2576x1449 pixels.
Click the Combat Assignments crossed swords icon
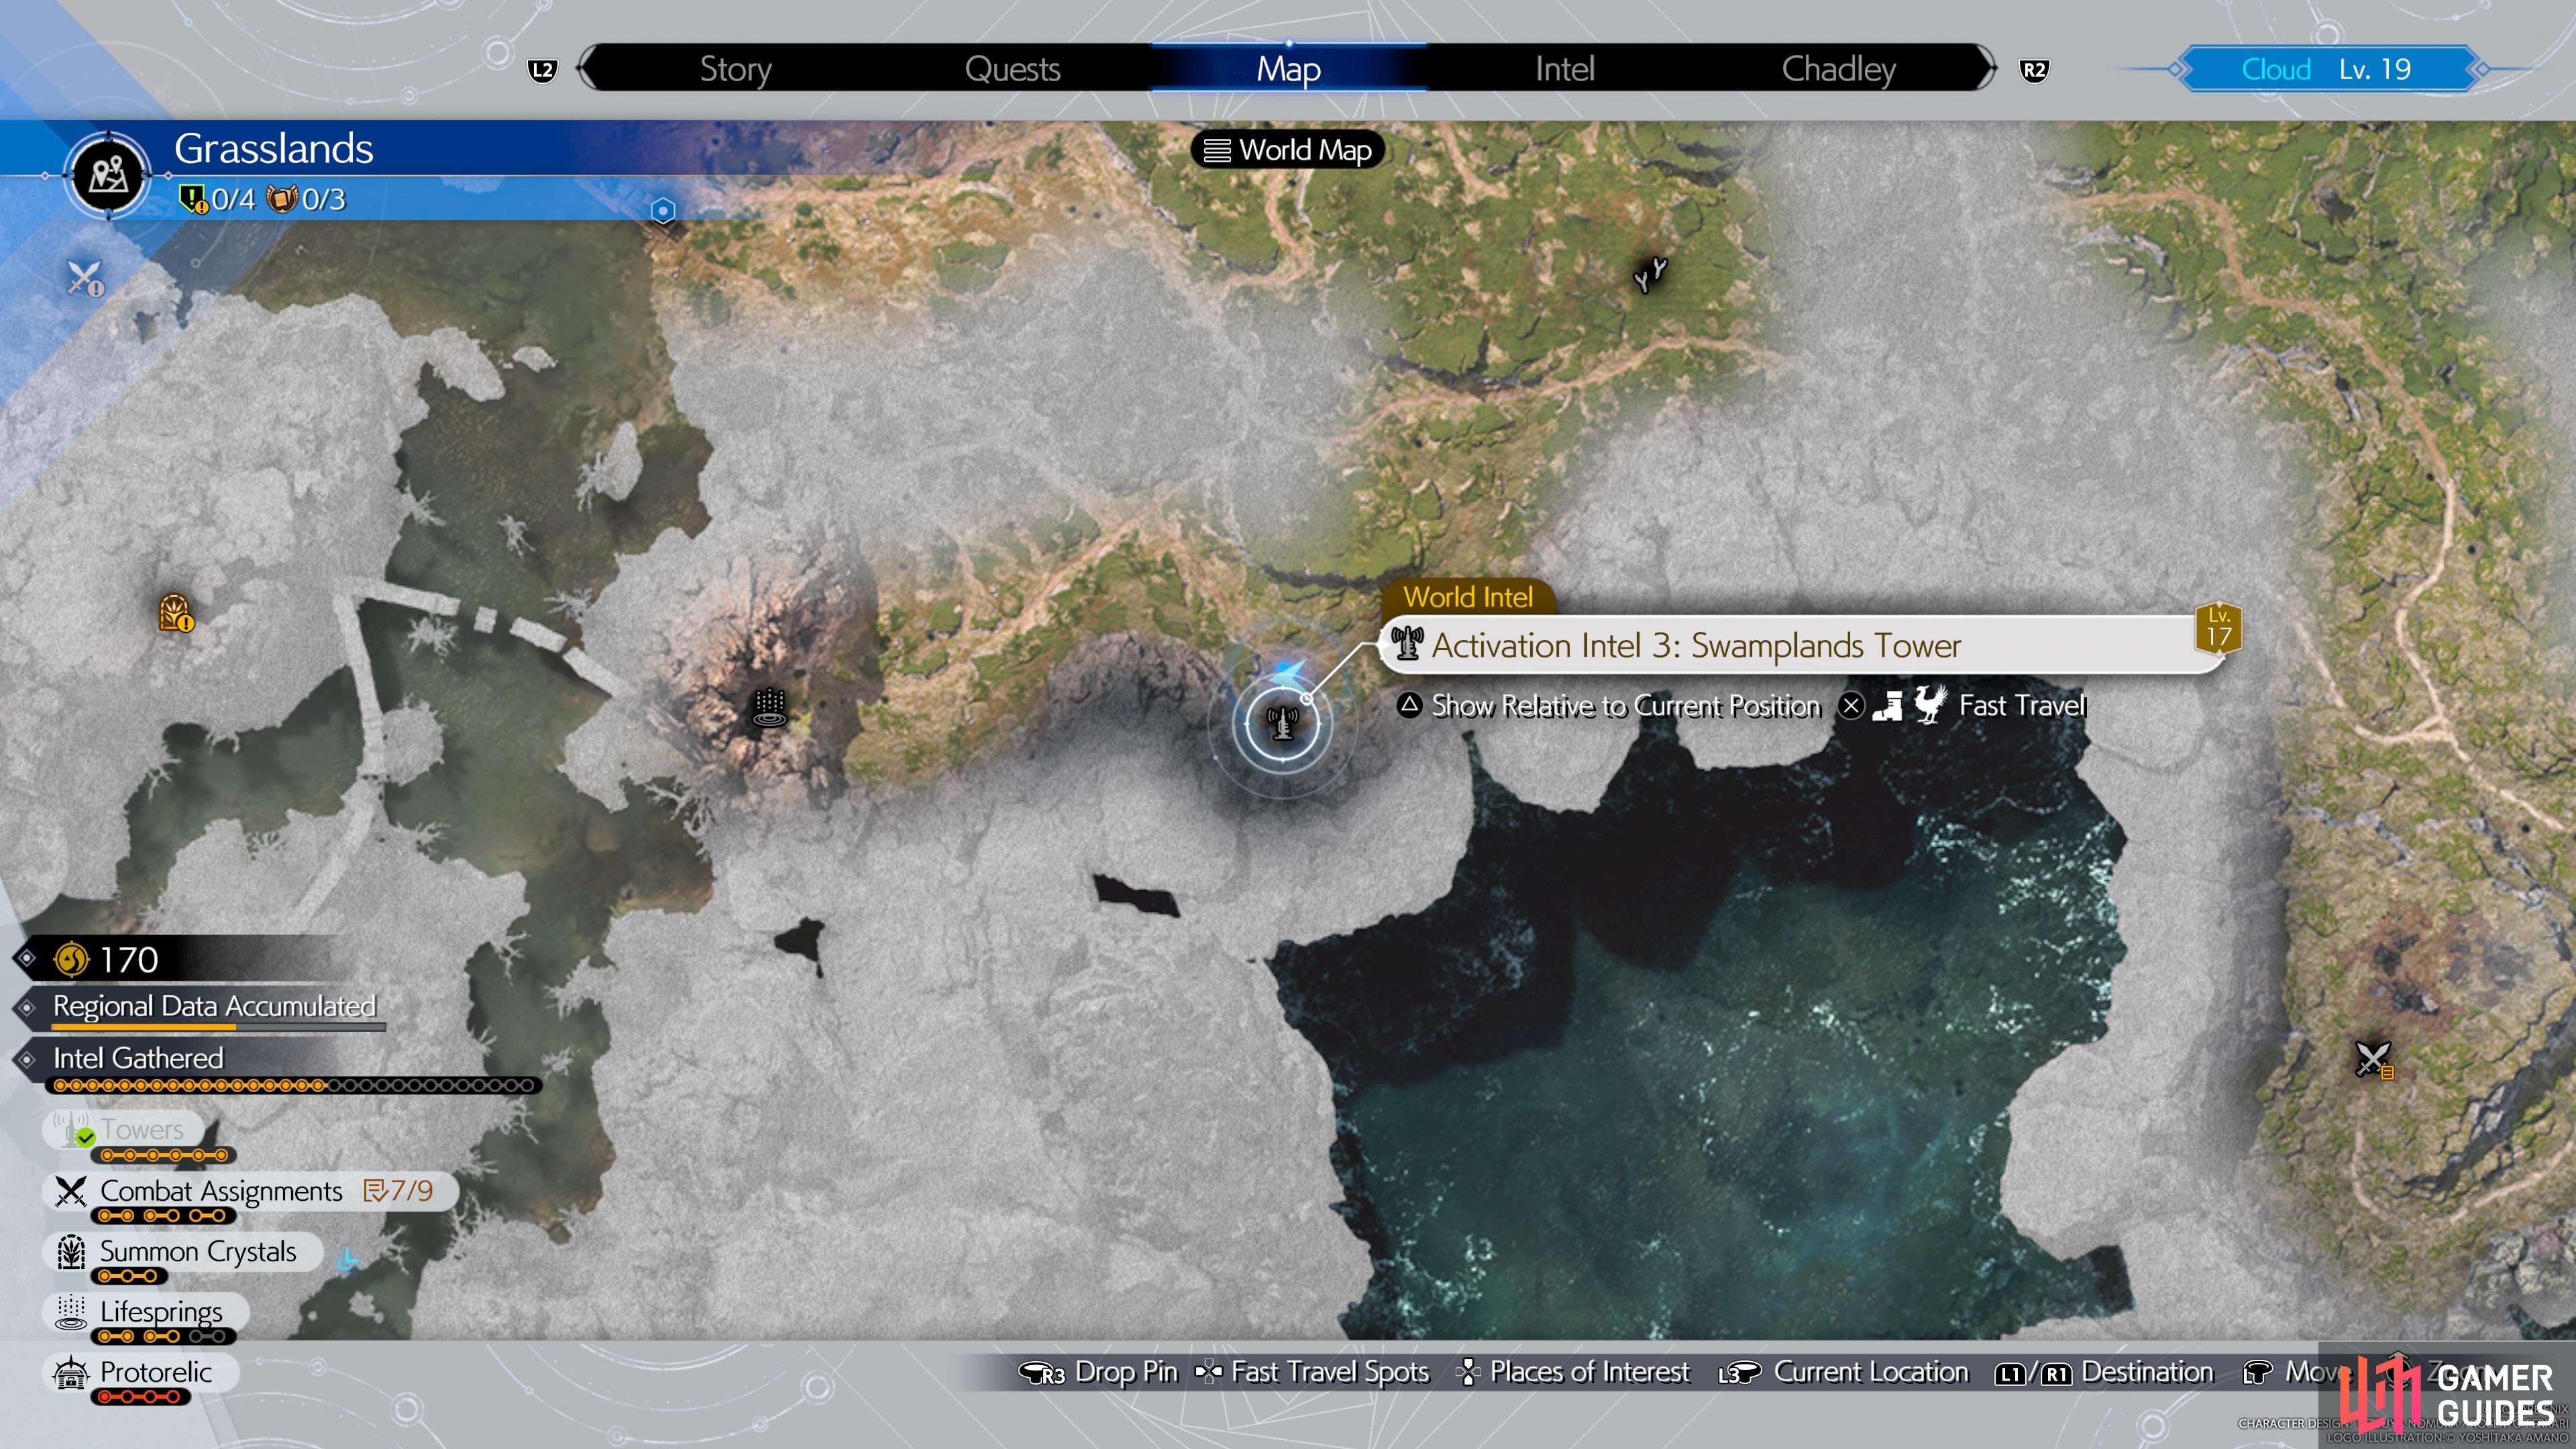pyautogui.click(x=70, y=1191)
